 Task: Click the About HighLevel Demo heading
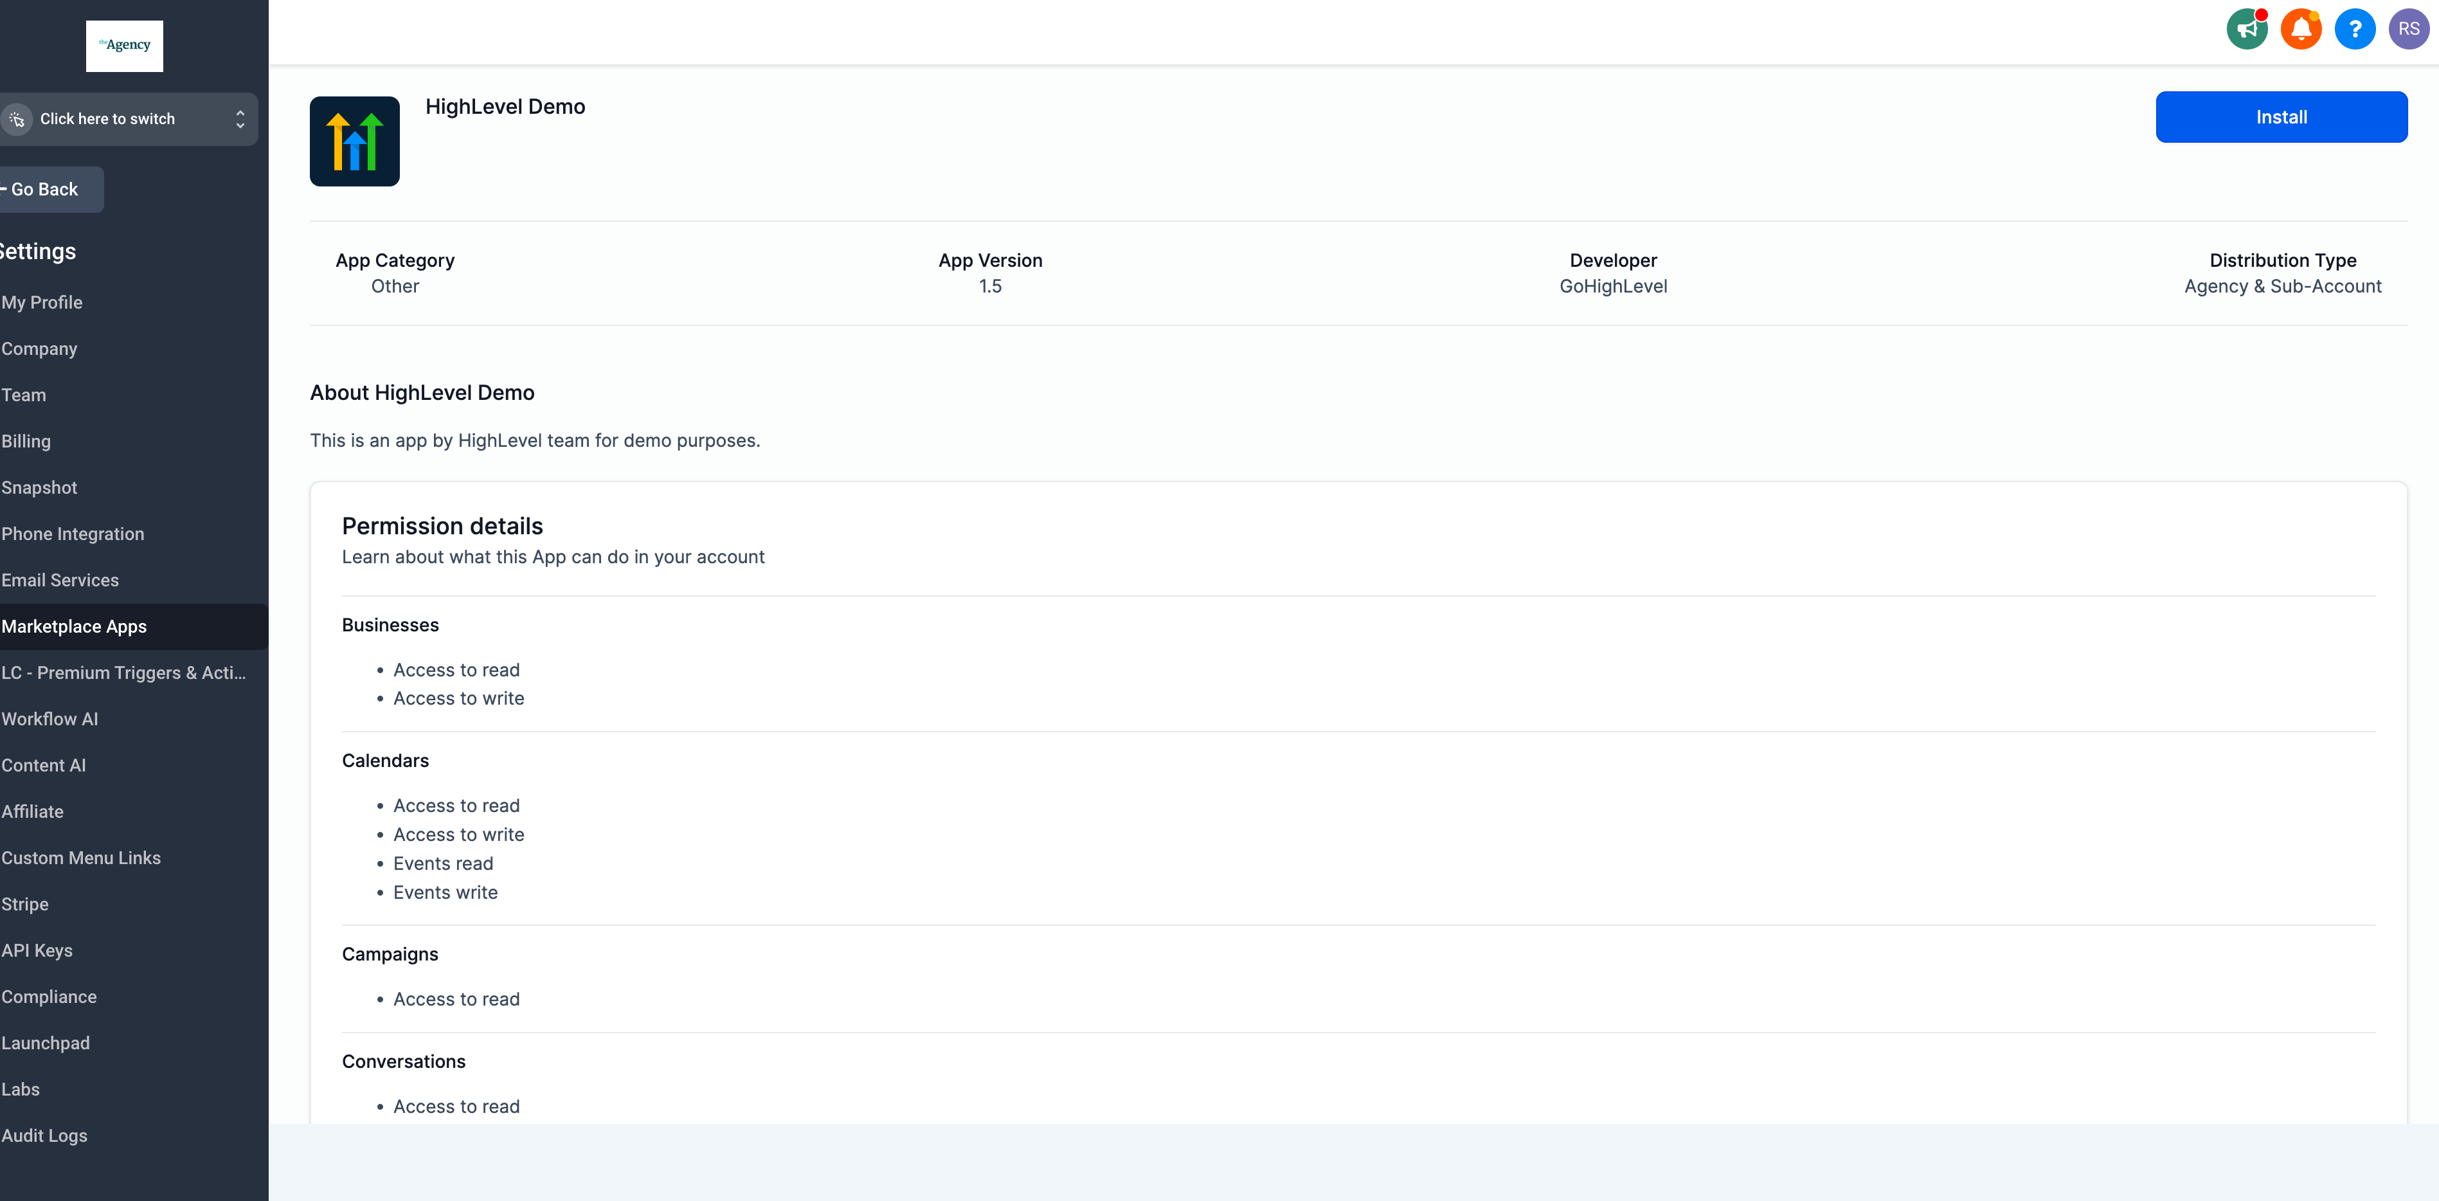click(422, 393)
